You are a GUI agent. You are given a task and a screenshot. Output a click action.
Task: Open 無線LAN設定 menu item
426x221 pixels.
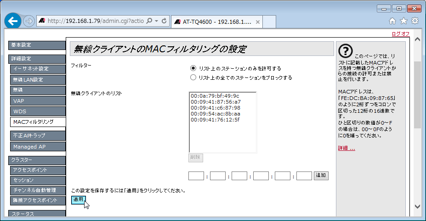(x=38, y=80)
